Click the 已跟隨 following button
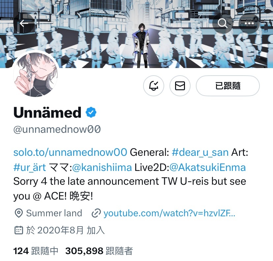 pyautogui.click(x=228, y=86)
